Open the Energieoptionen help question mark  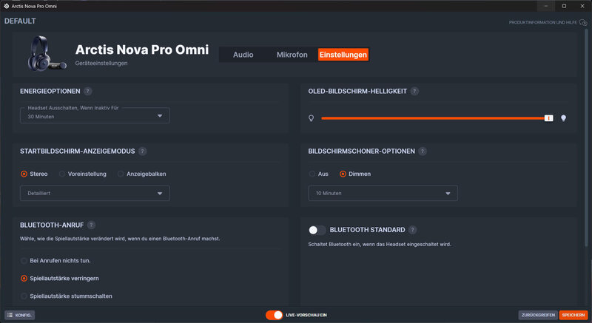(87, 91)
